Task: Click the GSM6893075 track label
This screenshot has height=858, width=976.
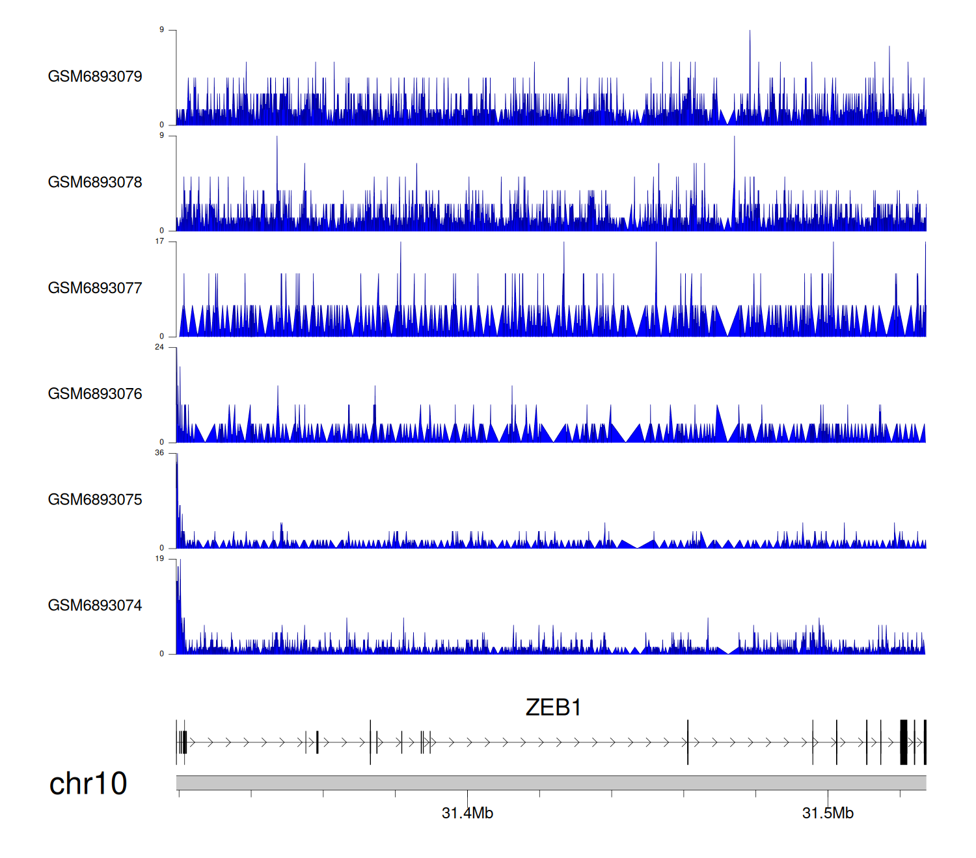Action: pyautogui.click(x=95, y=500)
